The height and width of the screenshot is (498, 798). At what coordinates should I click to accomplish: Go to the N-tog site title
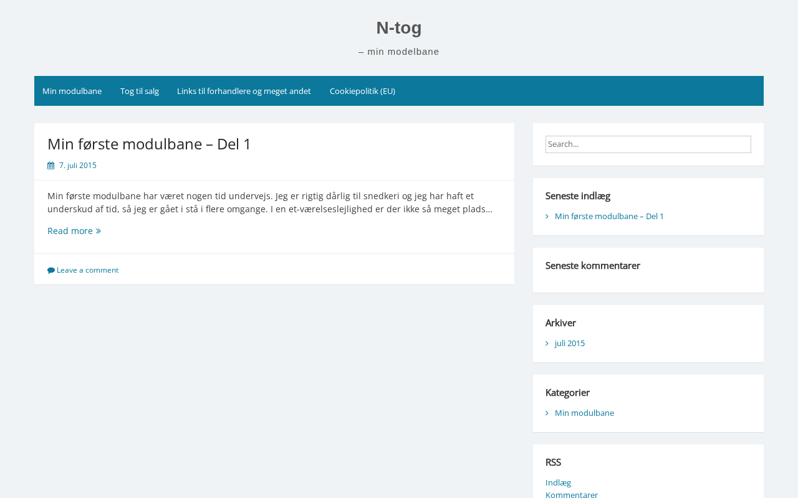pyautogui.click(x=399, y=28)
